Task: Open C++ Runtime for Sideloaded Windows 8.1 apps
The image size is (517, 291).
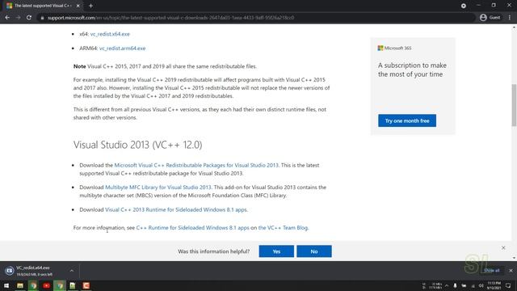Action: point(192,228)
